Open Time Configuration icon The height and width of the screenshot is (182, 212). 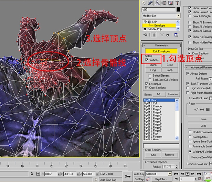click(x=200, y=179)
